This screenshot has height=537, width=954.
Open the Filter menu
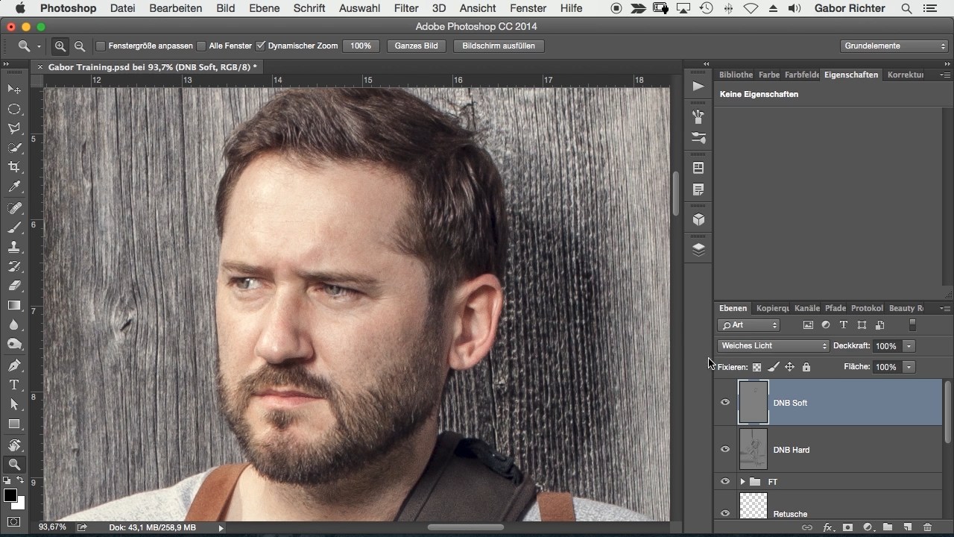tap(406, 8)
